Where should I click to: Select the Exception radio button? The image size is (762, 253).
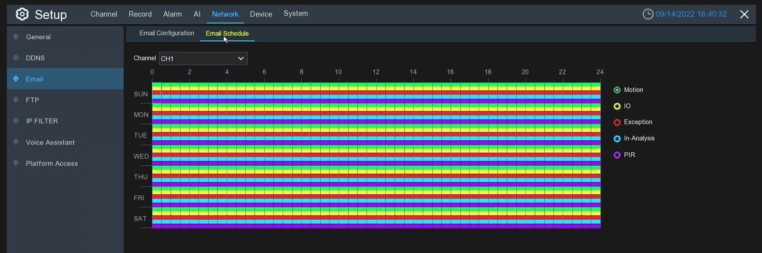click(x=617, y=123)
